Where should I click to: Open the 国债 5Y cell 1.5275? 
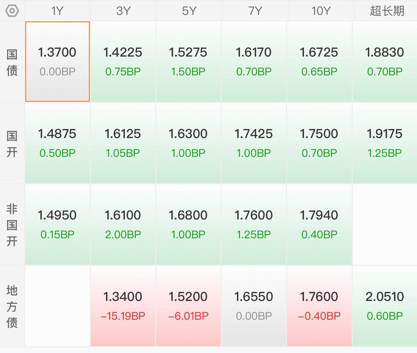(x=188, y=61)
